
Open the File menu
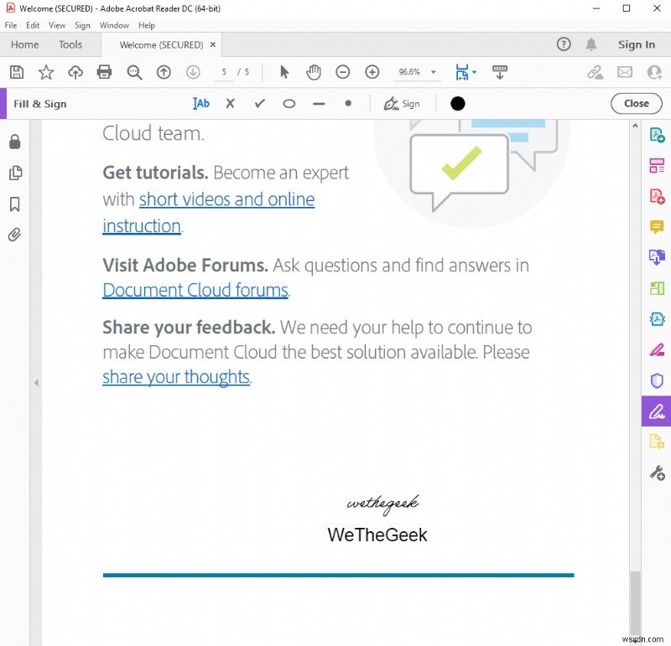pyautogui.click(x=11, y=25)
